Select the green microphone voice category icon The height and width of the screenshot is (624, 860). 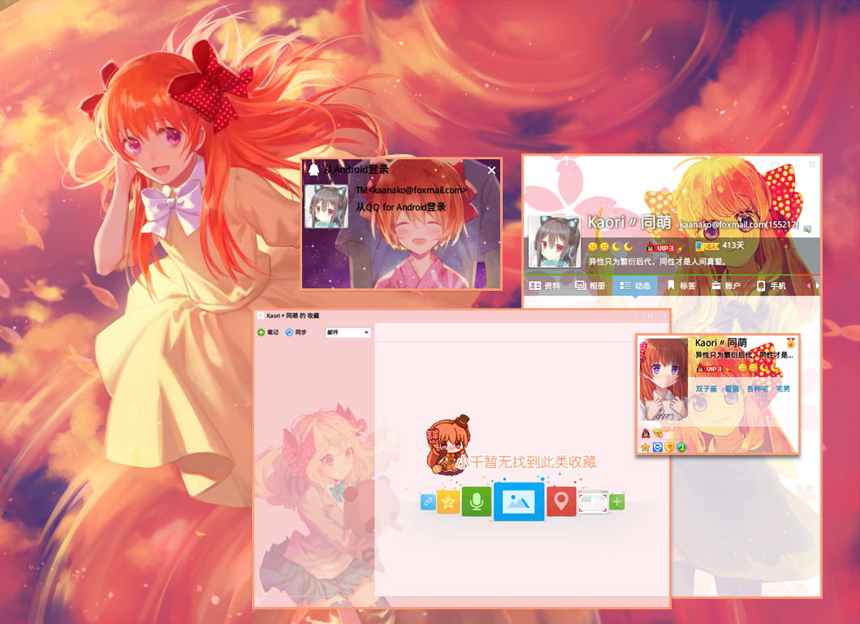476,501
